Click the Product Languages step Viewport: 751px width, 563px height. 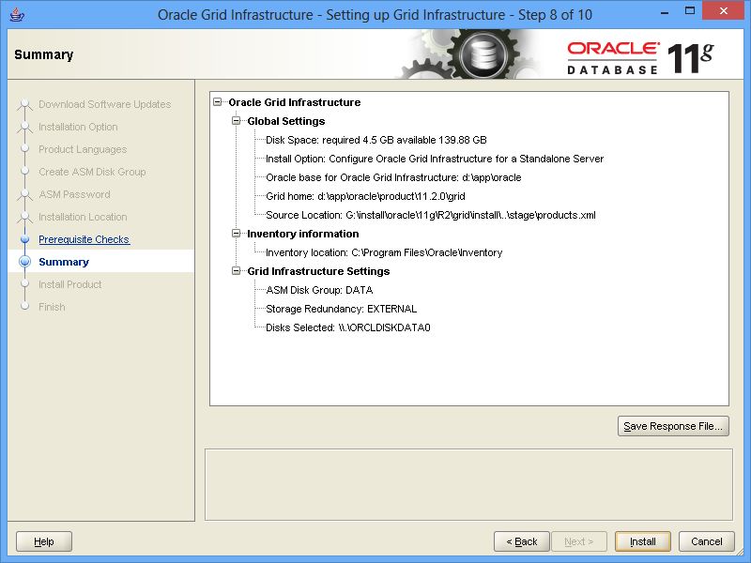point(83,149)
